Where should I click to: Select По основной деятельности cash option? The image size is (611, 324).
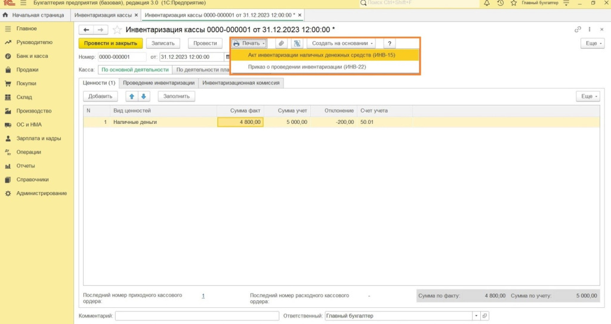point(135,70)
